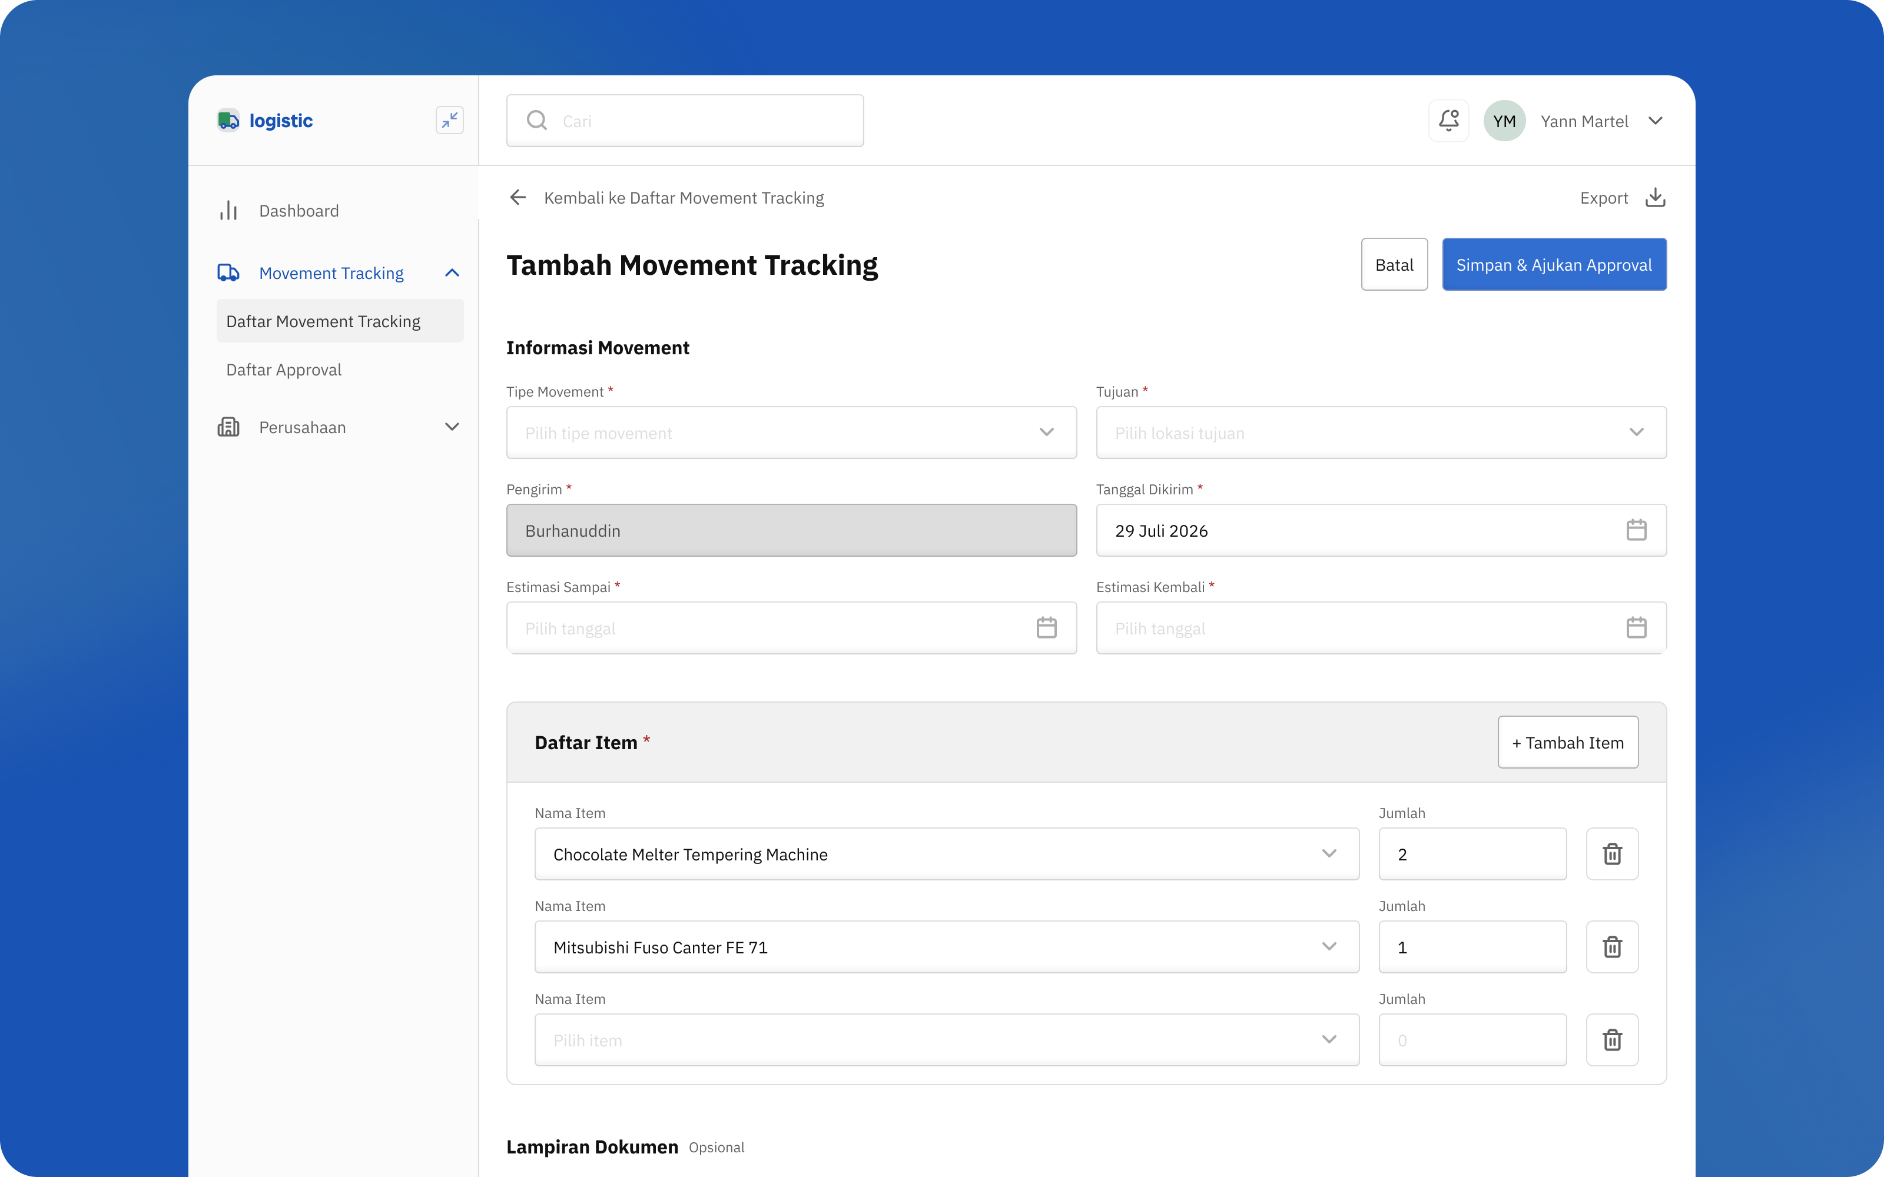This screenshot has height=1177, width=1884.
Task: Click the 29 Juli 2026 date field
Action: coord(1381,530)
